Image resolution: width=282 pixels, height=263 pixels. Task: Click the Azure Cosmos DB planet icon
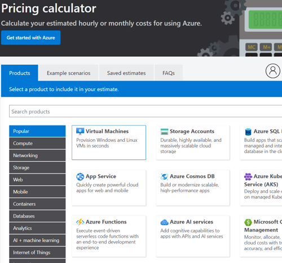164,176
